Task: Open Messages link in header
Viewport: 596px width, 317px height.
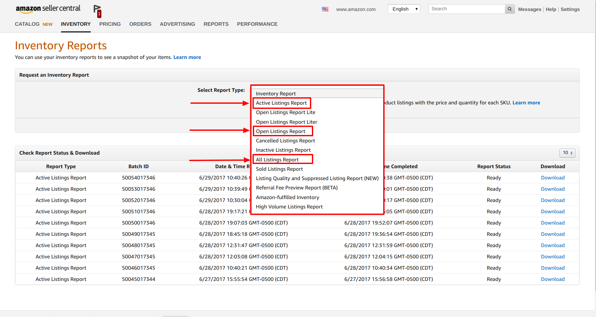Action: click(529, 9)
